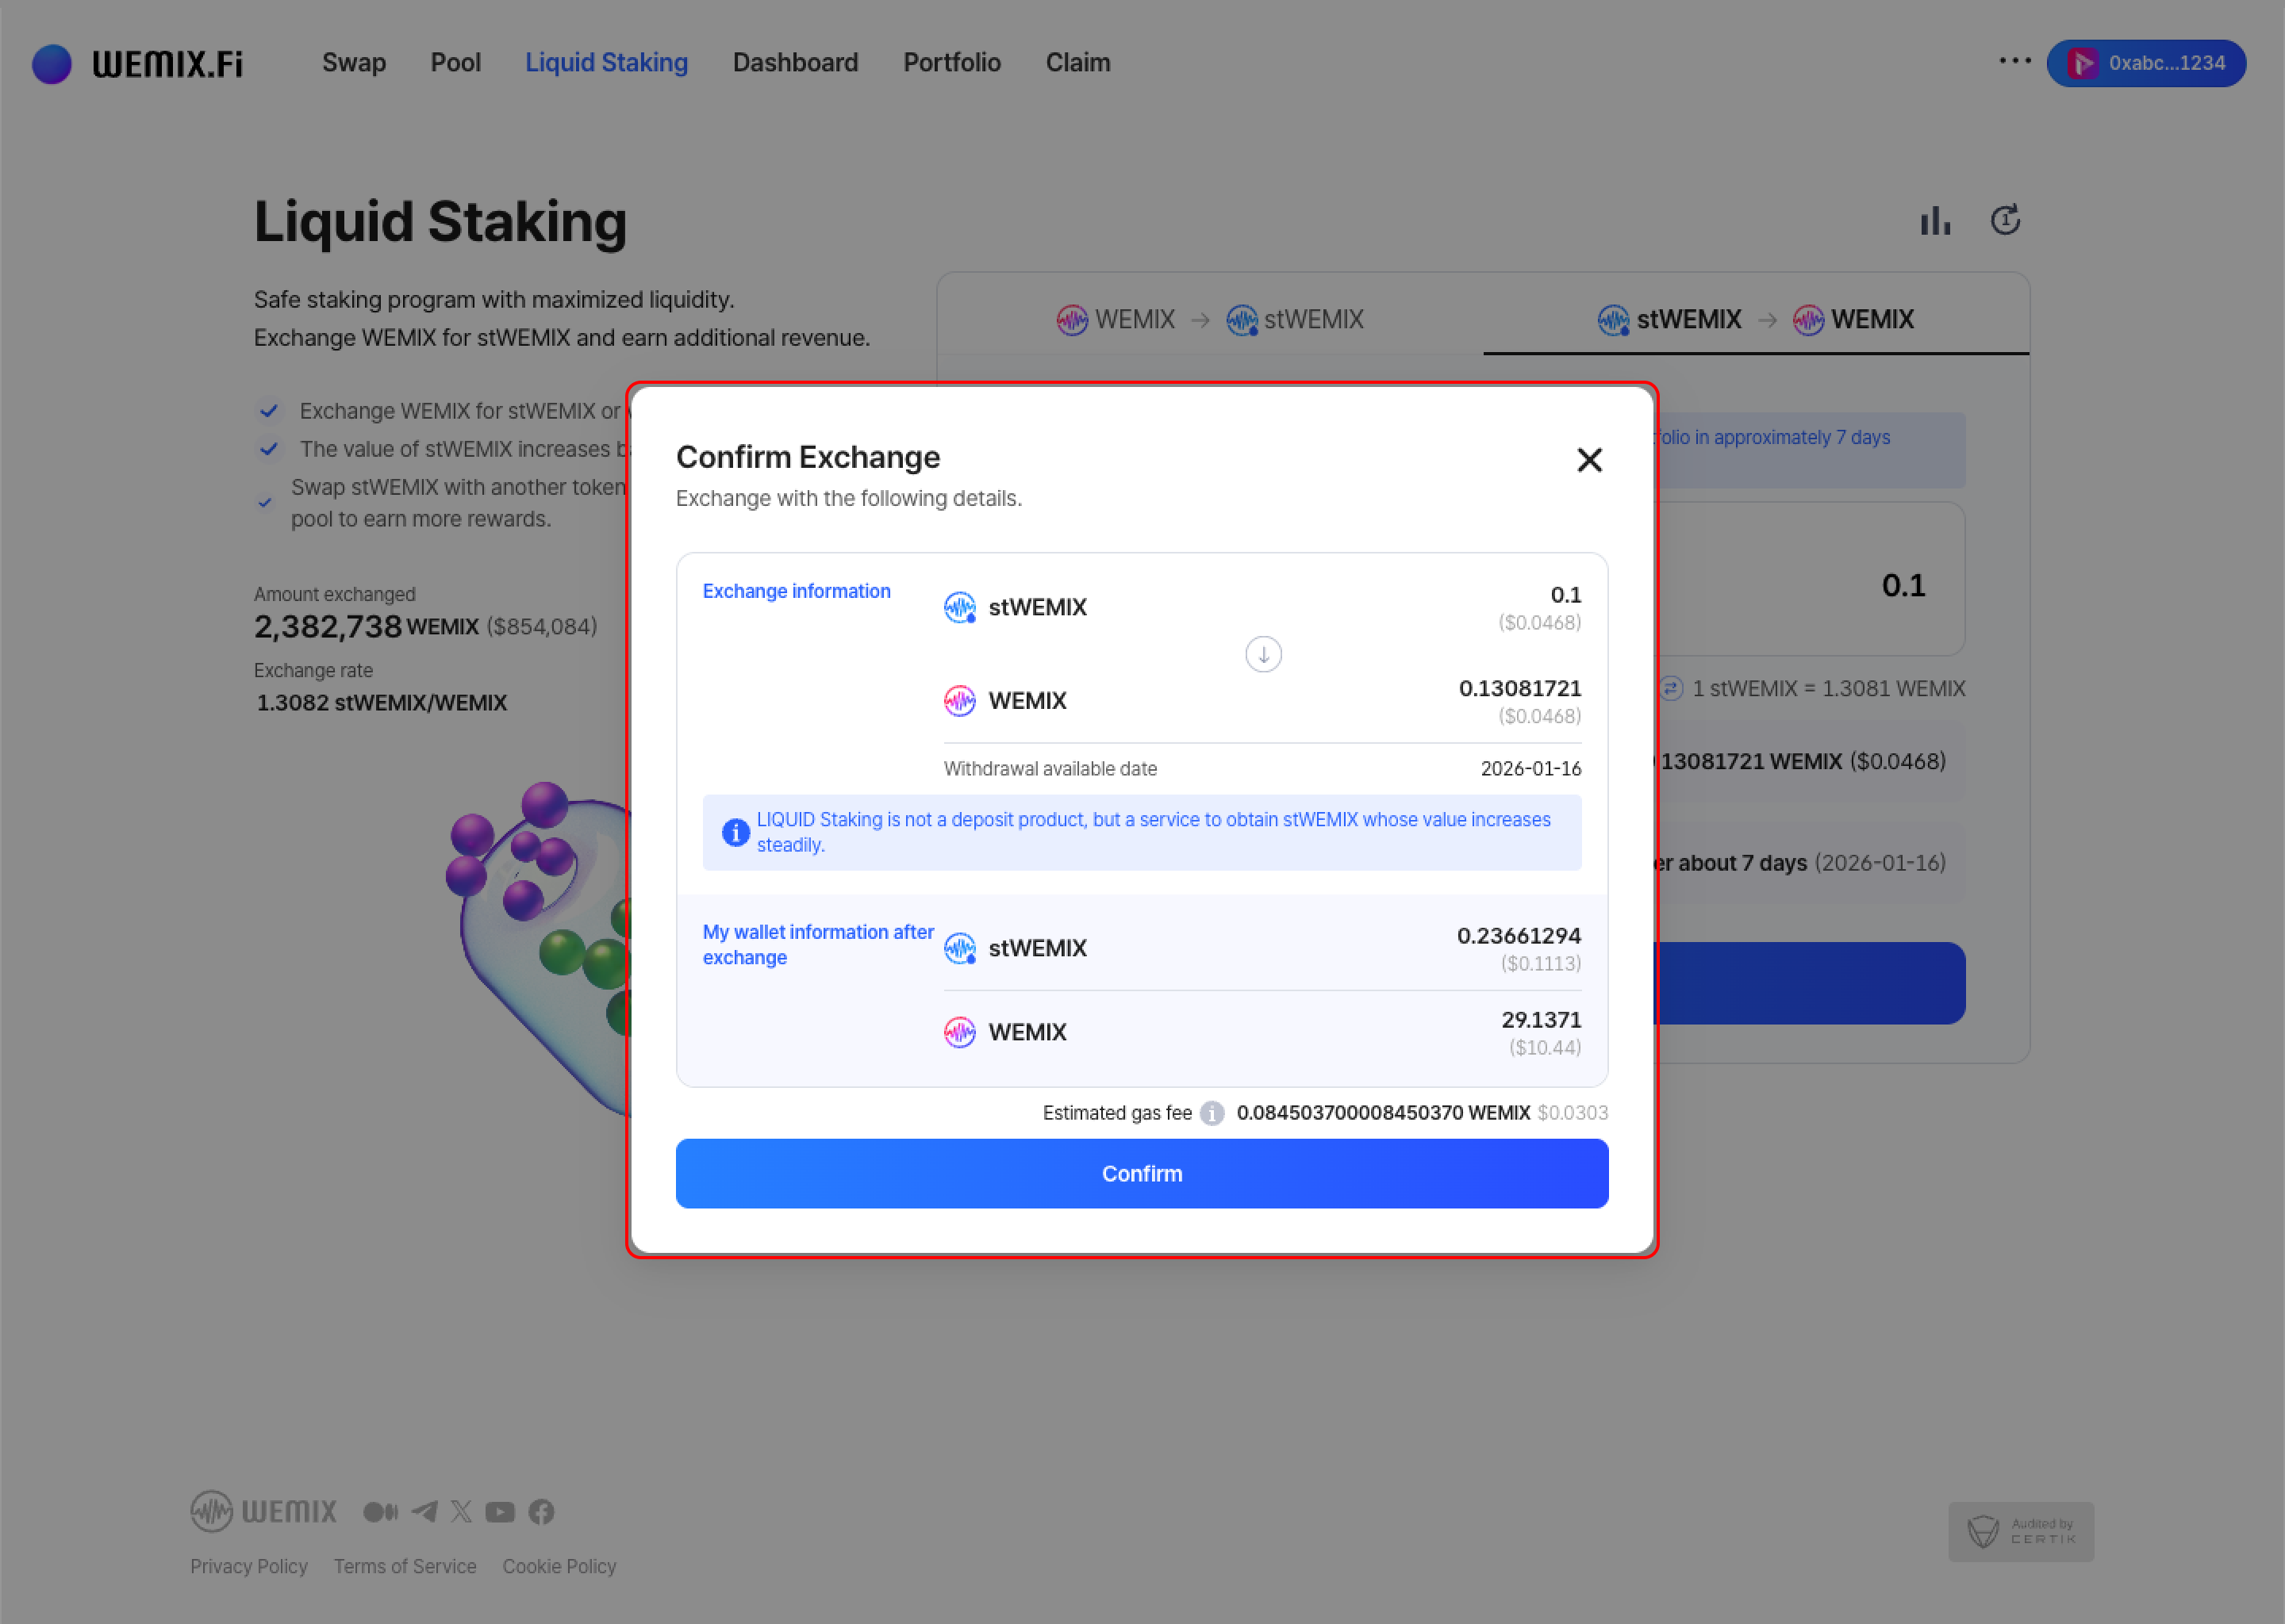The height and width of the screenshot is (1624, 2285).
Task: Open the Claim page
Action: coord(1077,63)
